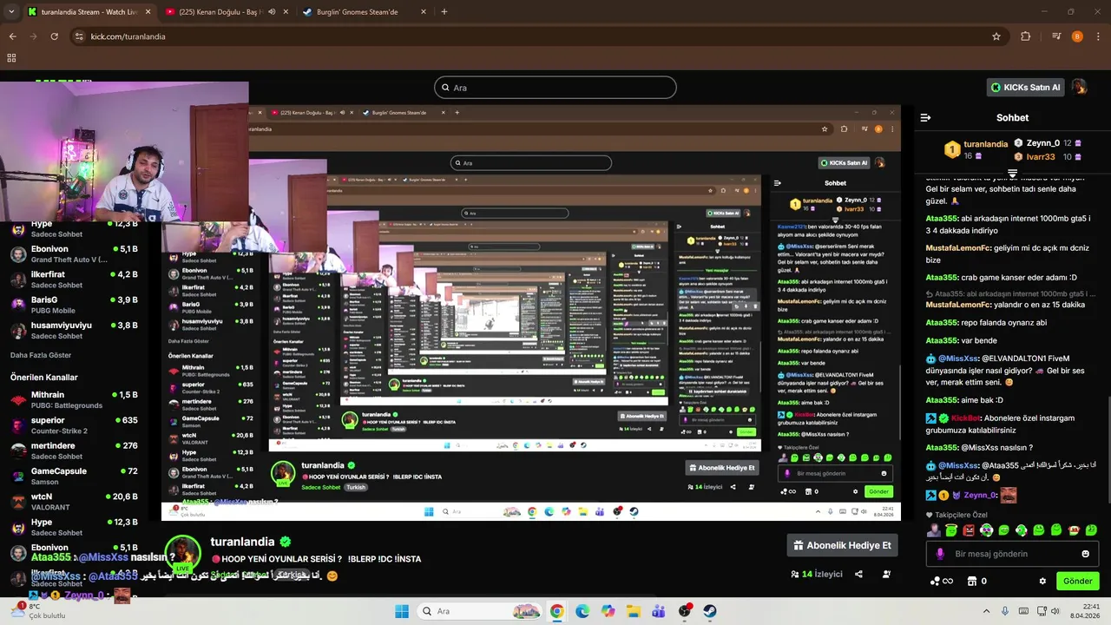Open tab search dropdown arrow
The image size is (1111, 625).
point(11,12)
